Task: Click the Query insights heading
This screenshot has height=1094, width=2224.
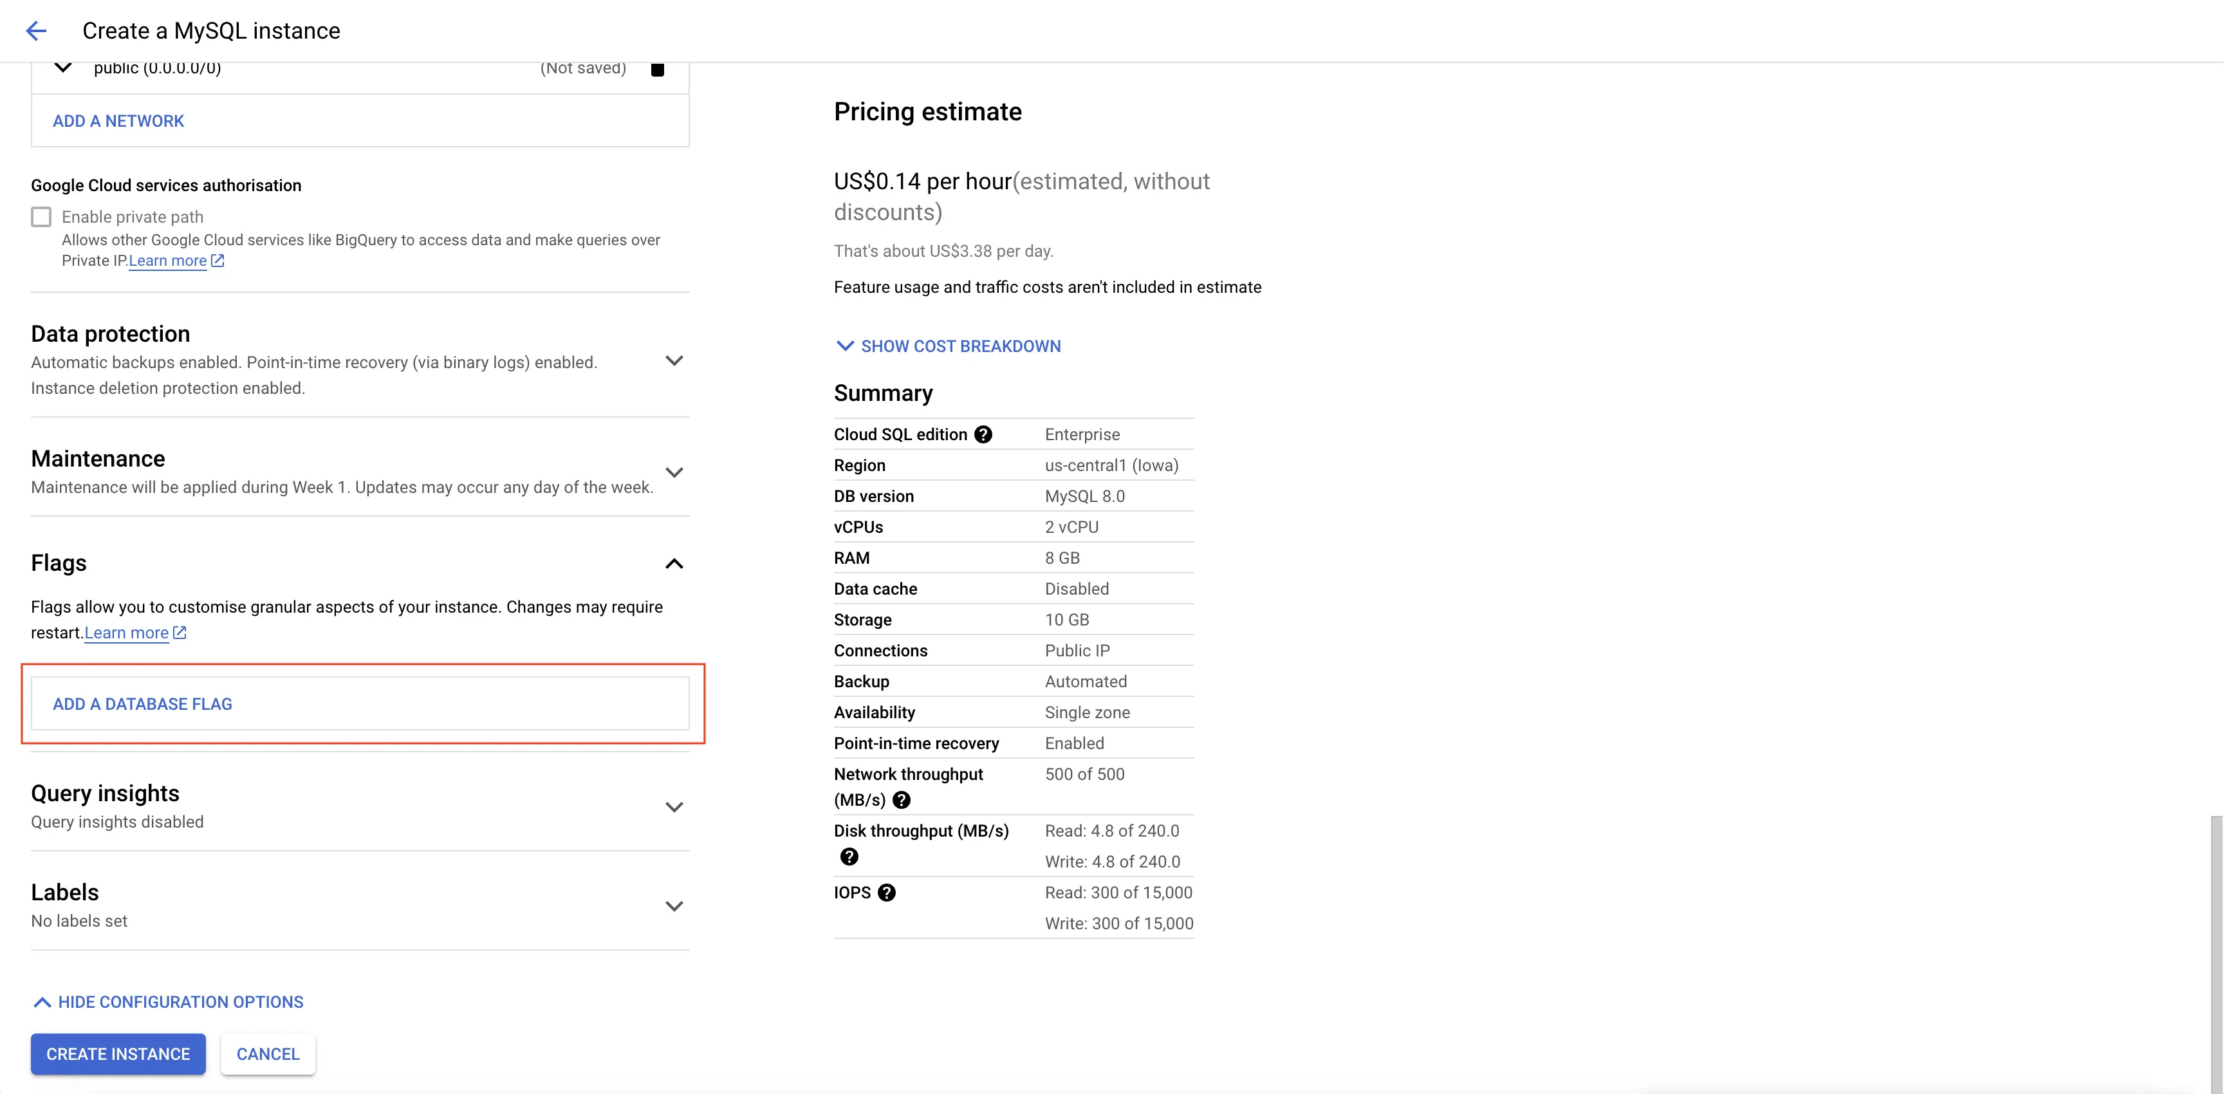Action: coord(106,793)
